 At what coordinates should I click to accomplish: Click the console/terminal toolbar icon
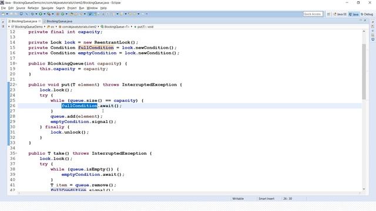click(21, 14)
